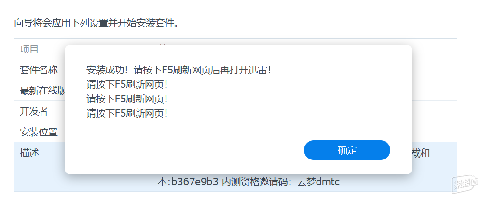
Task: Select the highlighted 描述 row label
Action: [x=29, y=153]
